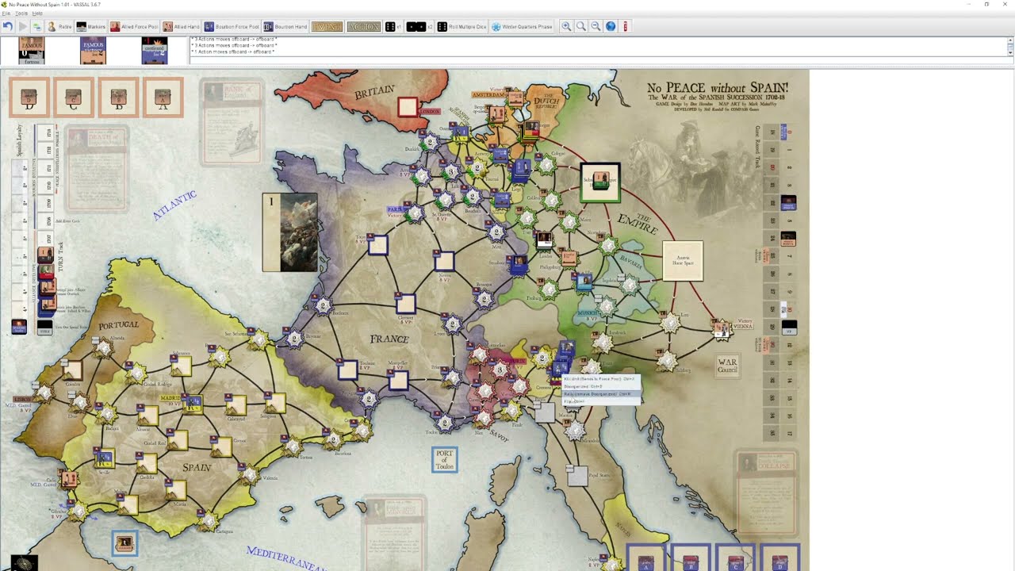This screenshot has height=571, width=1015.
Task: Select card slot C at top left
Action: click(74, 98)
